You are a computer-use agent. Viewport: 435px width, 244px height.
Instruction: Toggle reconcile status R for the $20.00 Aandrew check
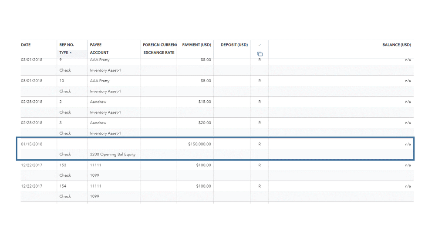(x=260, y=123)
